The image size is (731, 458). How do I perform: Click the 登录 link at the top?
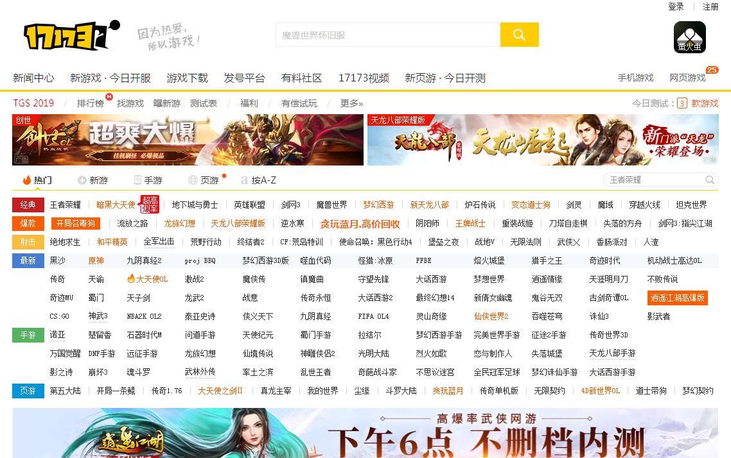pos(676,6)
